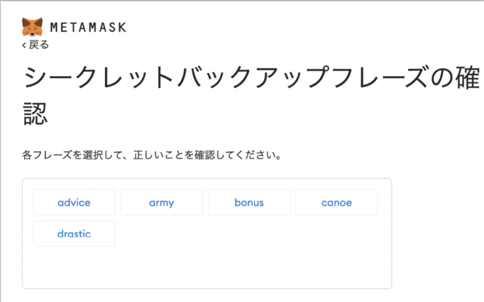
Task: Select the canoe phrase word
Action: 337,202
